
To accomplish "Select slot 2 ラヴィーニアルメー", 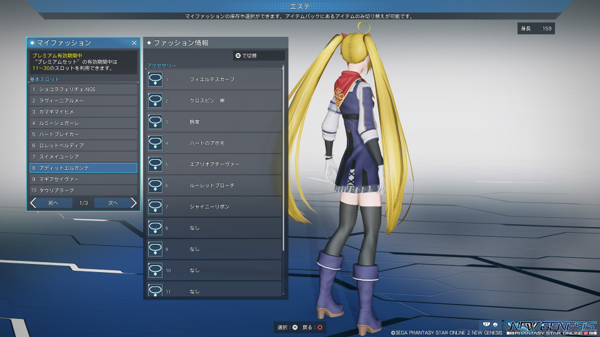I will 83,100.
